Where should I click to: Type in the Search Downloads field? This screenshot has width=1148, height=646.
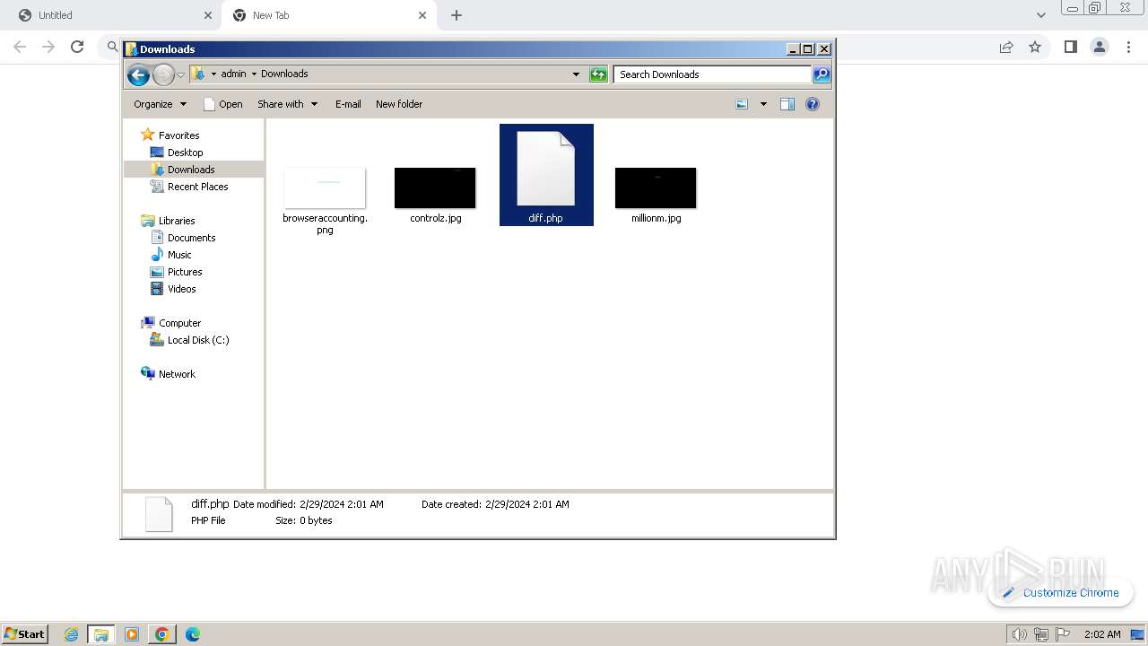(x=712, y=74)
